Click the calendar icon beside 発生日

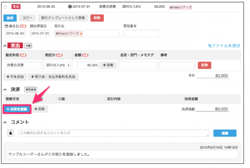6,26
